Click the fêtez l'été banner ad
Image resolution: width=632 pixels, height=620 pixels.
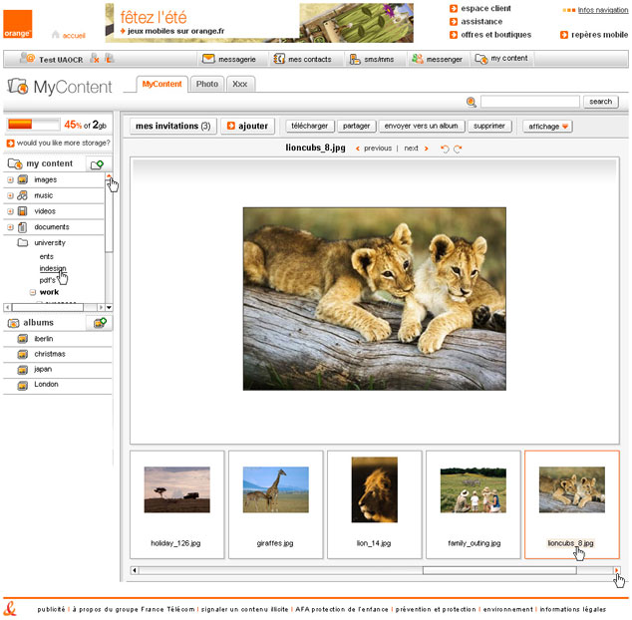click(x=259, y=23)
